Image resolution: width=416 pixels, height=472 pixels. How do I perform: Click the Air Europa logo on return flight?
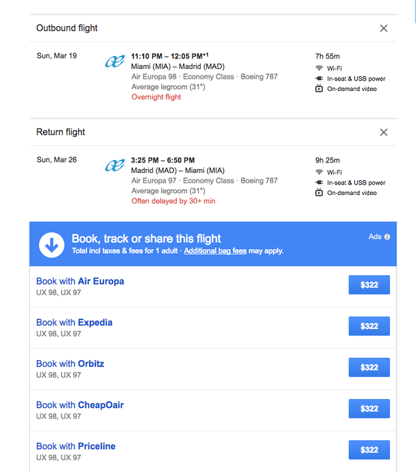pos(115,166)
